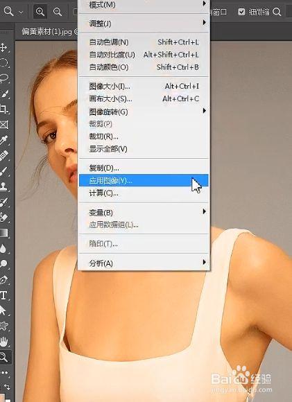Click the highlighted 应用图像(Y)... item
Viewport: 292px width, 402px height.
144,180
